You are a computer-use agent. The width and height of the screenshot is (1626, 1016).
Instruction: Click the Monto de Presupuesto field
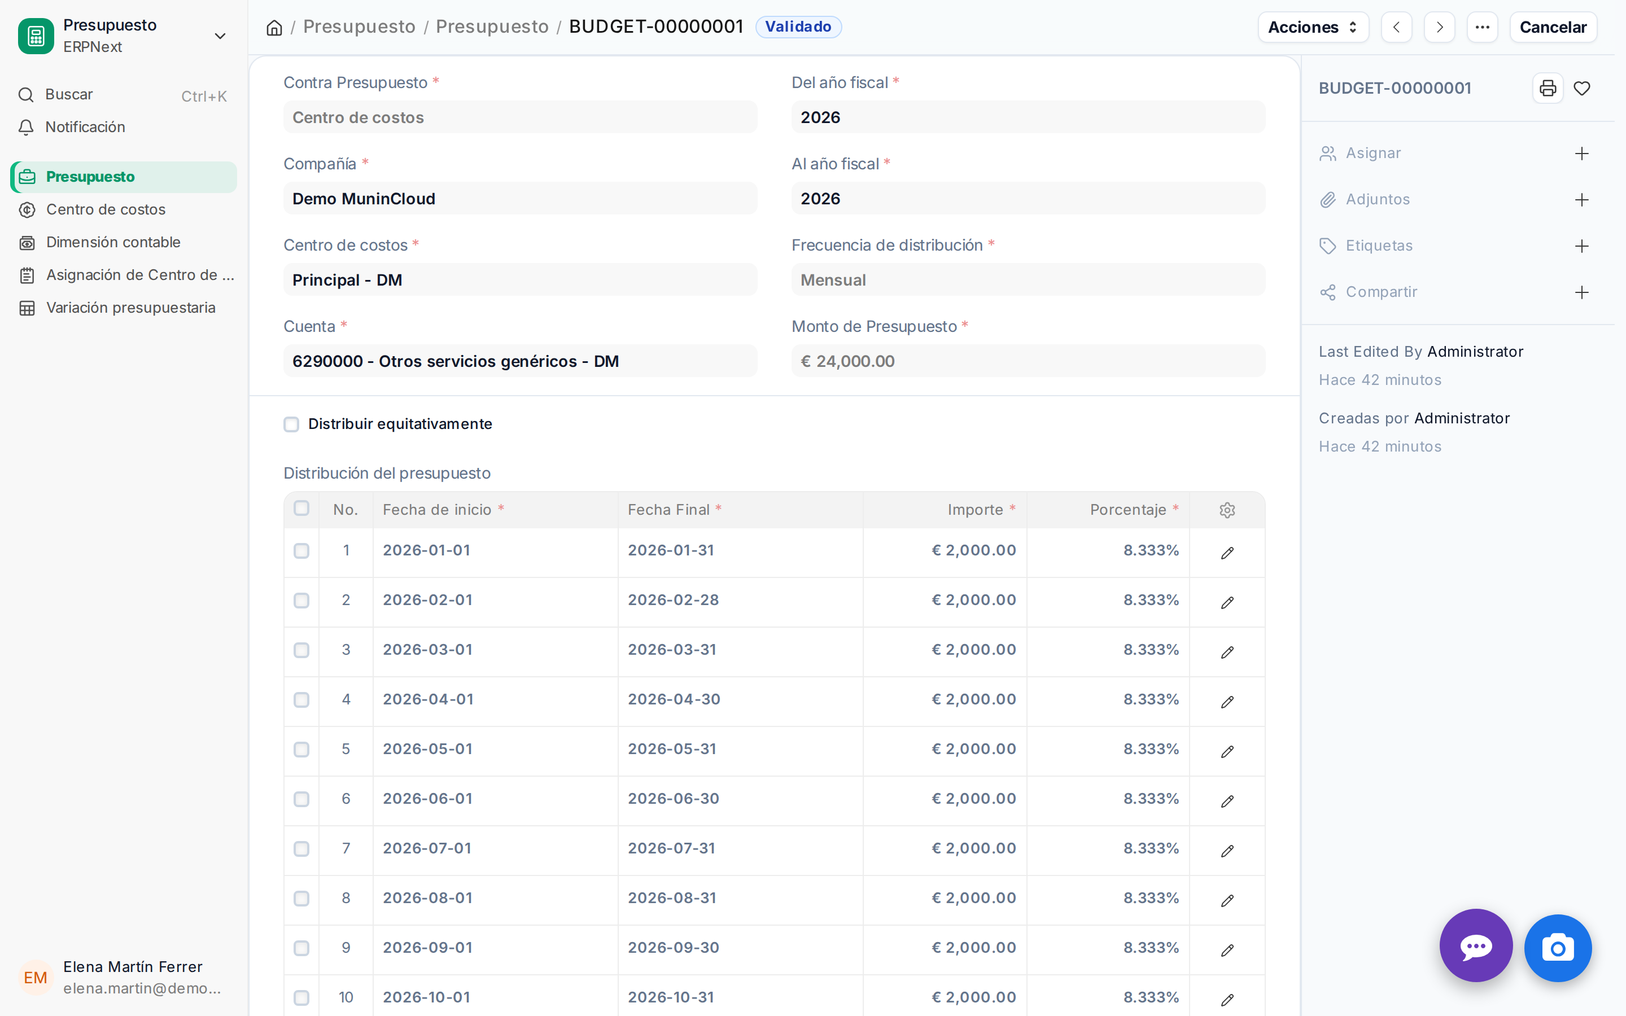1028,361
